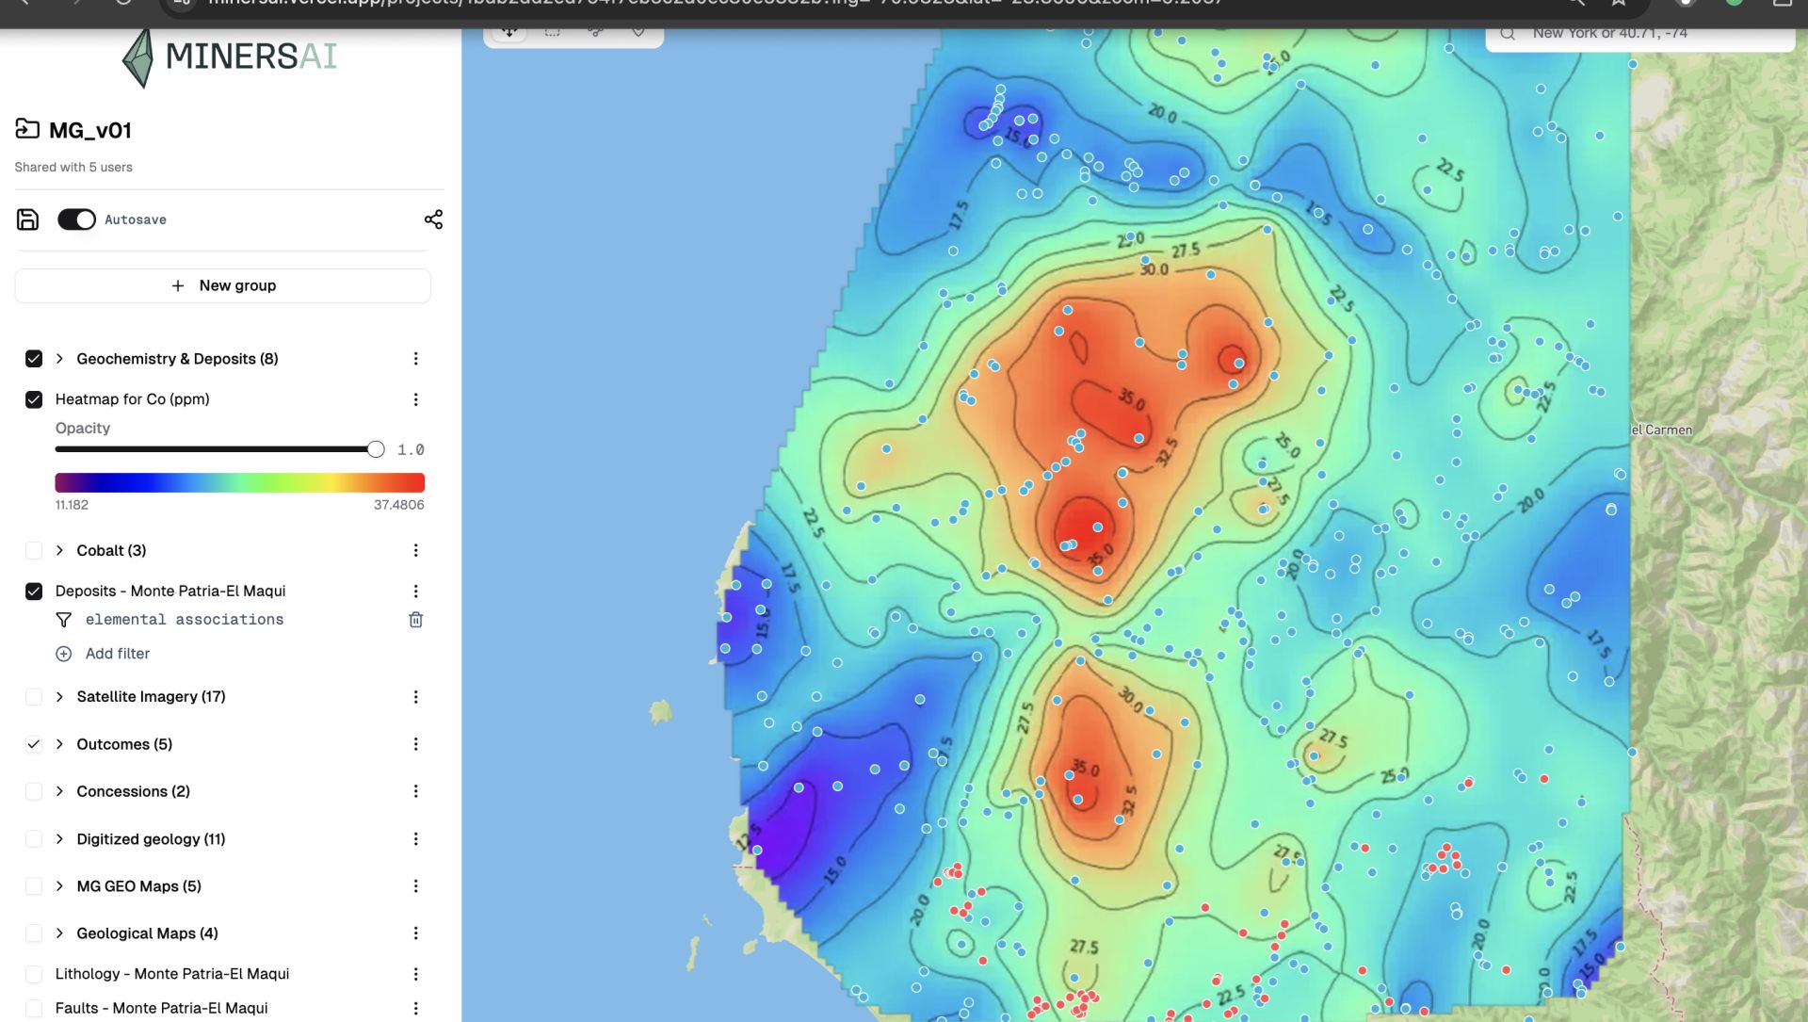Screen dimensions: 1808x1022
Task: Uncheck Deposits - Monte Patria-El Maqui checkbox
Action: tap(34, 591)
